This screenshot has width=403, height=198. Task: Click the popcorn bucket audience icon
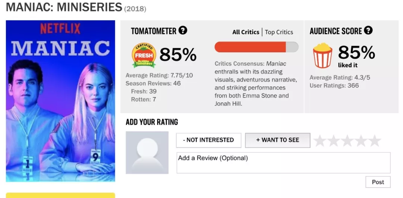(322, 55)
